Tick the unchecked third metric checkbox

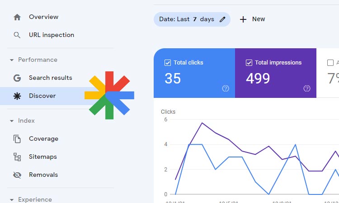tap(330, 63)
